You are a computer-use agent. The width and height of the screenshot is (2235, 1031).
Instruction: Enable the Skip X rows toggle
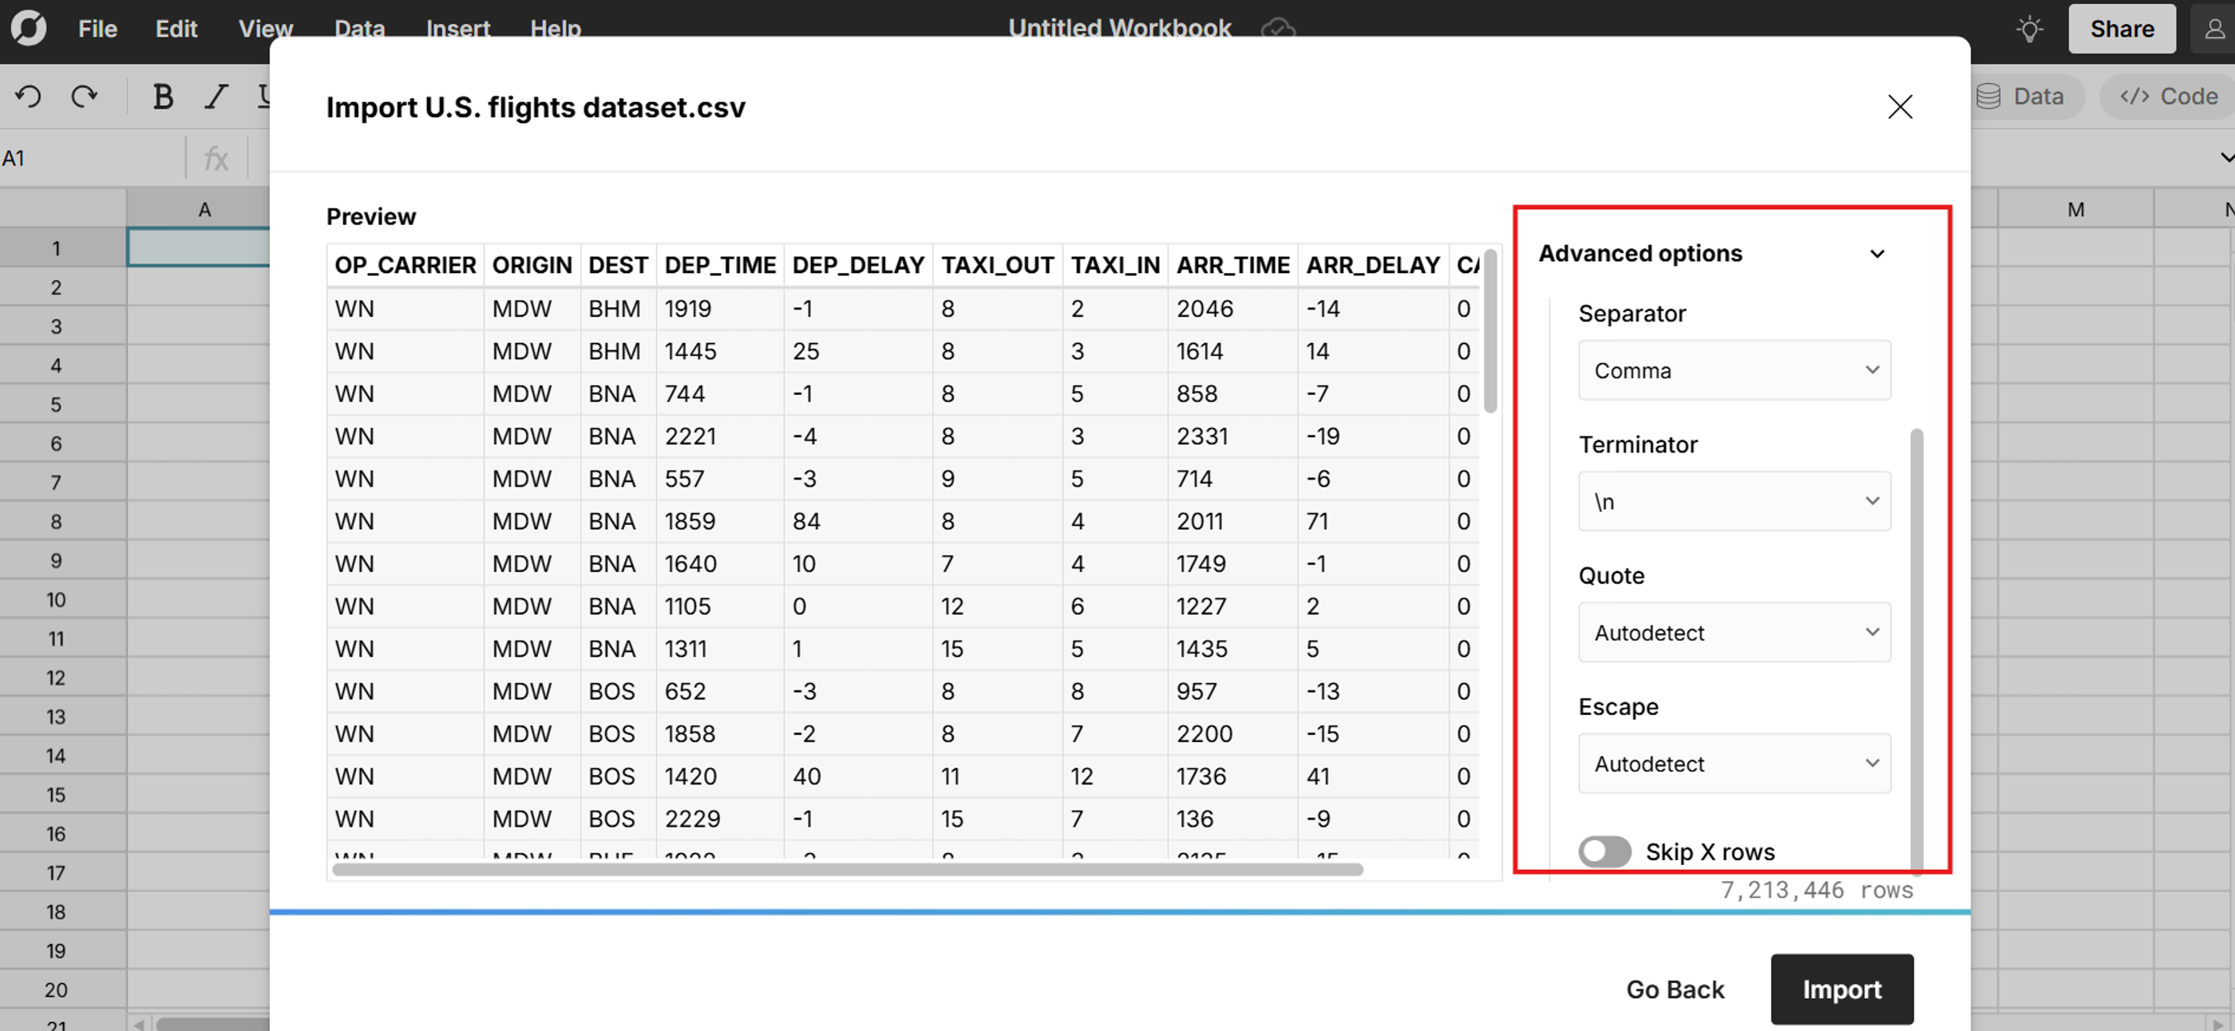pyautogui.click(x=1604, y=851)
